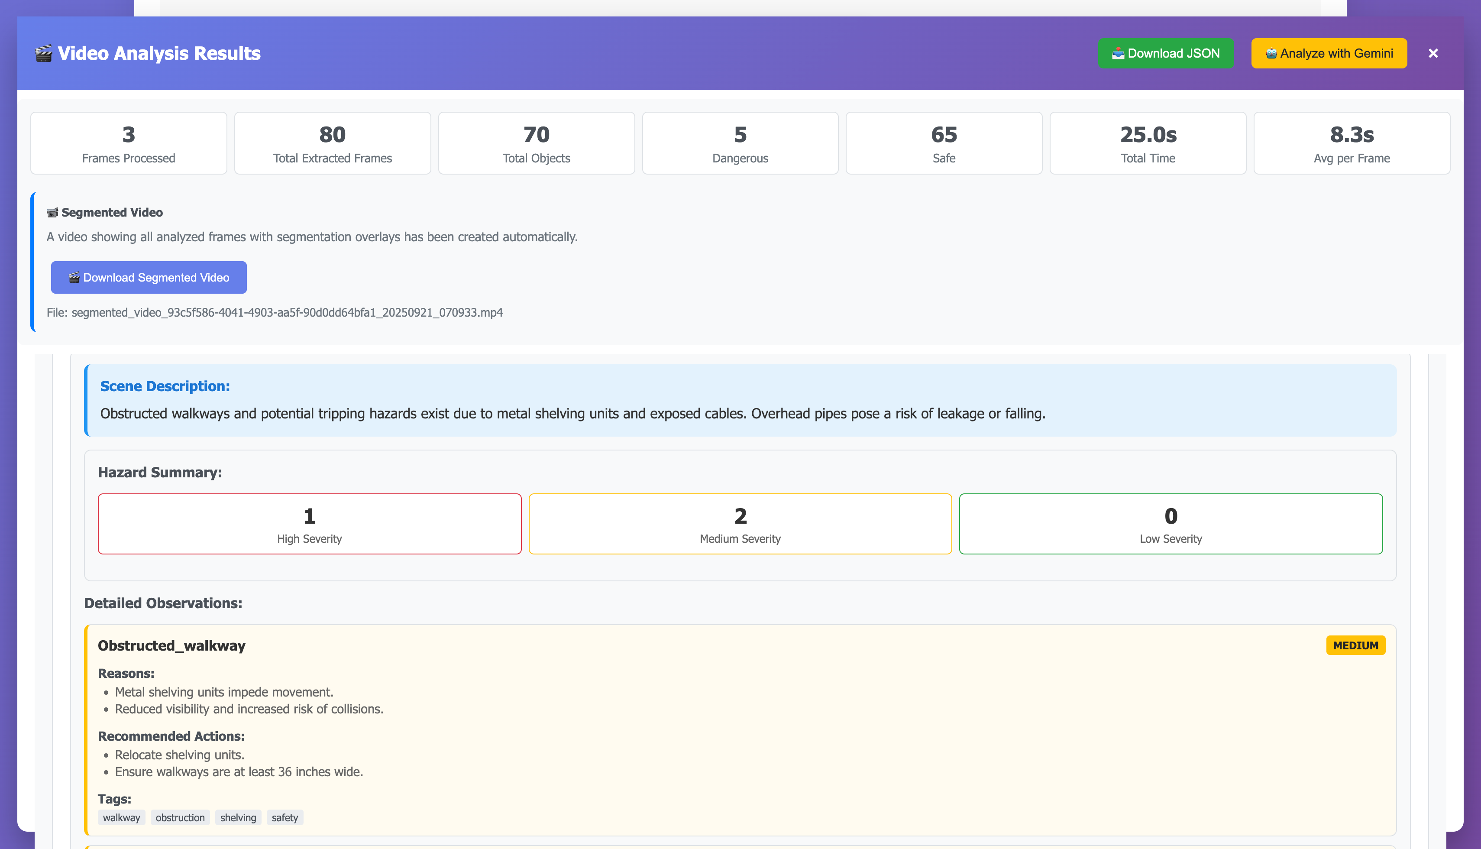Click the Download JSON button
Screen dimensions: 1481x849
pos(1165,53)
